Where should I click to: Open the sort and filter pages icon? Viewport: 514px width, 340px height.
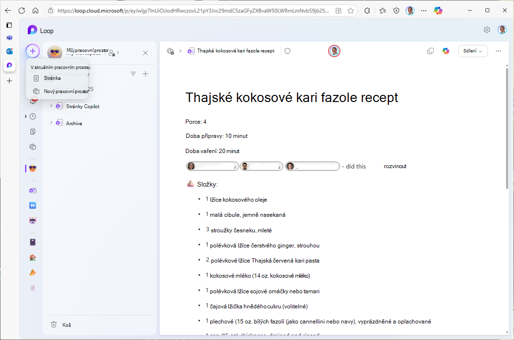pyautogui.click(x=133, y=74)
